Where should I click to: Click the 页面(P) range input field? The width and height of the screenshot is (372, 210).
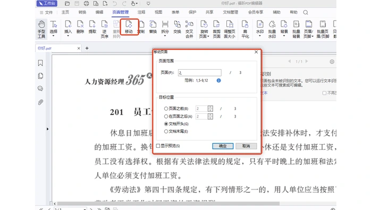pos(200,73)
